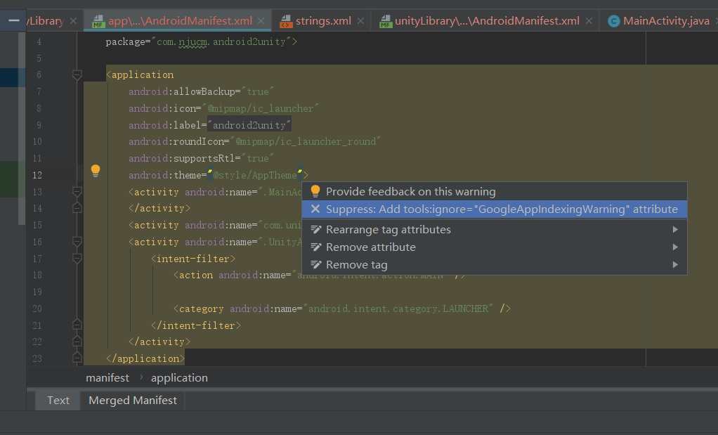This screenshot has width=718, height=435.
Task: Click the closing </application> tag
Action: coord(145,358)
